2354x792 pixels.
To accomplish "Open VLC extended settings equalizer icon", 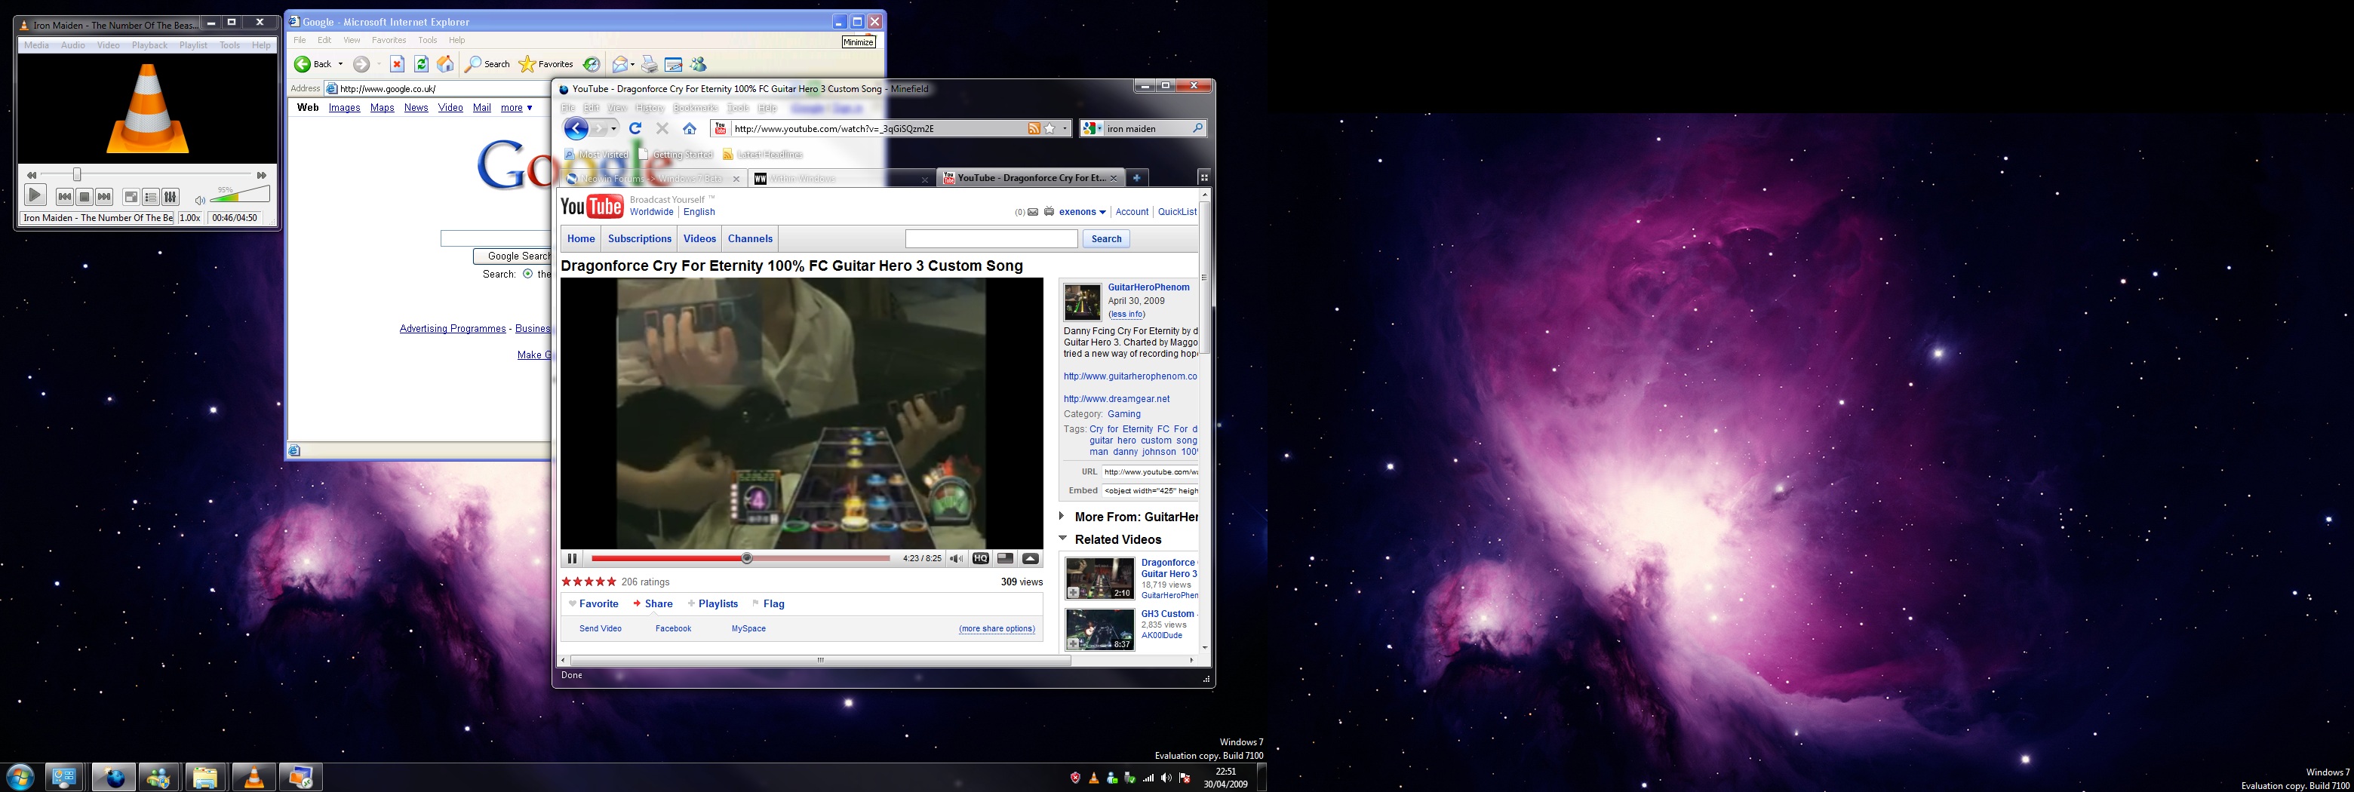I will (x=170, y=196).
